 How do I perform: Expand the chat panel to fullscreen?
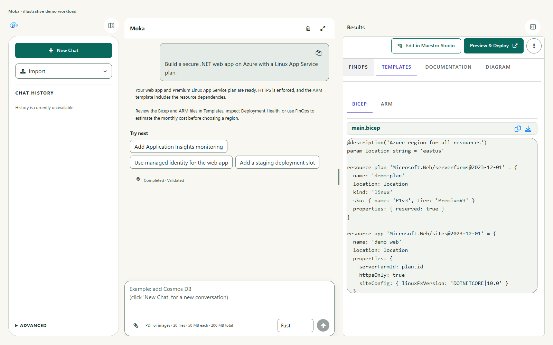click(323, 28)
